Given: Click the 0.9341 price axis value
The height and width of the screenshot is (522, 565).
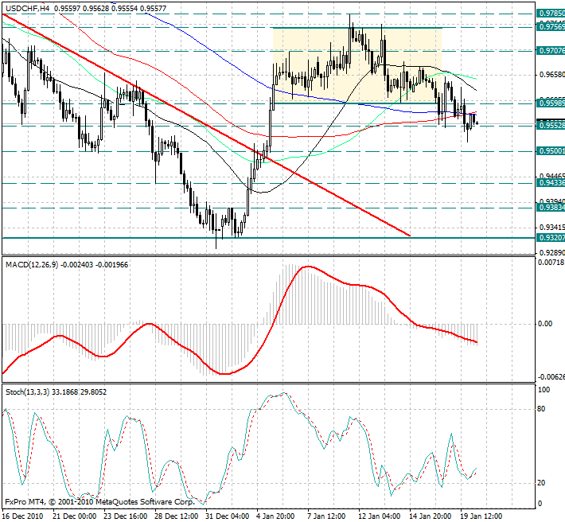Looking at the screenshot, I should (x=552, y=228).
